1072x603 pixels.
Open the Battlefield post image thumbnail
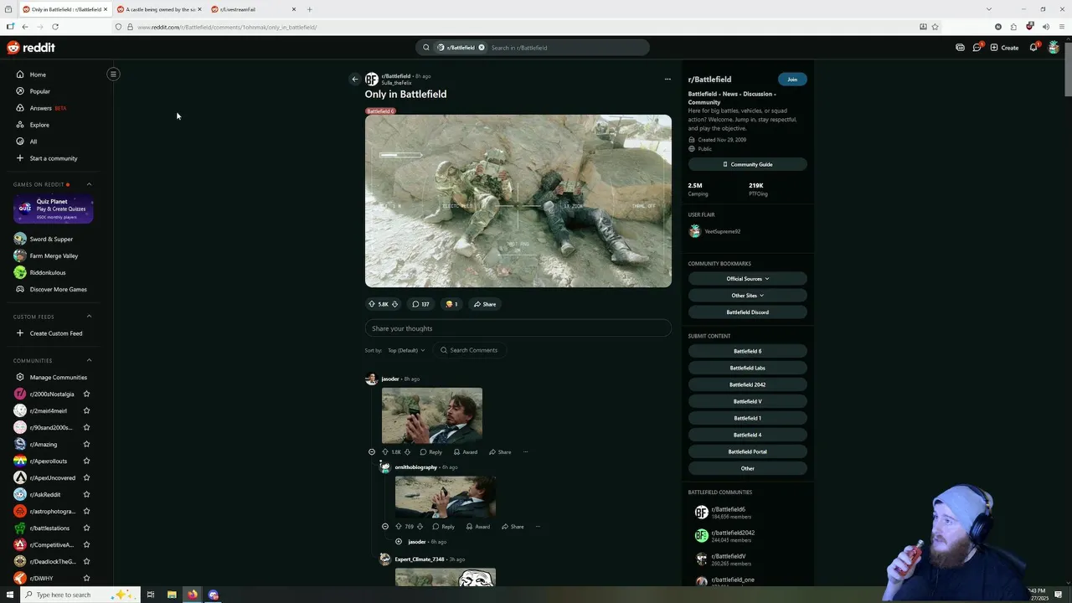518,201
